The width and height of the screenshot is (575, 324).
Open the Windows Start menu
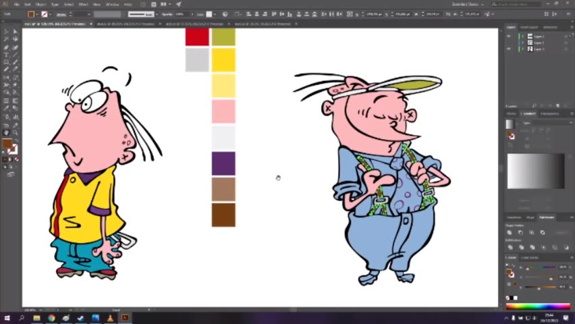click(x=7, y=318)
